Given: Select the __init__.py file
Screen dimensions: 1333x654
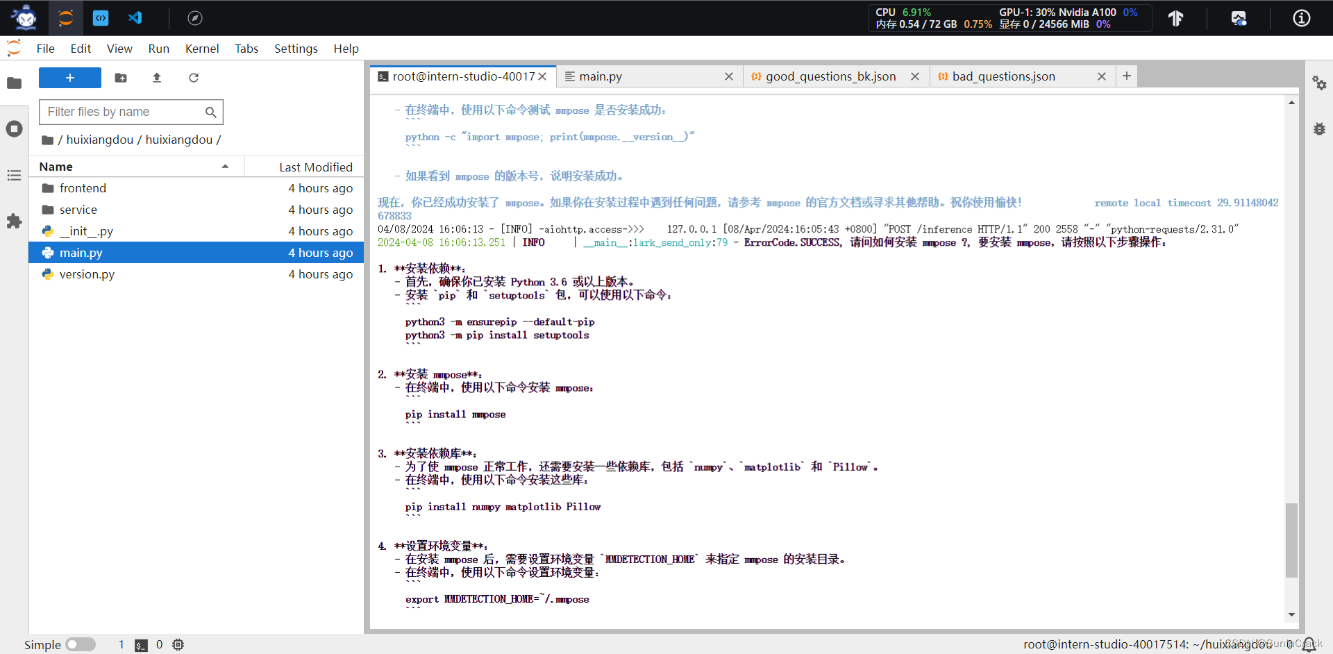Looking at the screenshot, I should tap(196, 231).
